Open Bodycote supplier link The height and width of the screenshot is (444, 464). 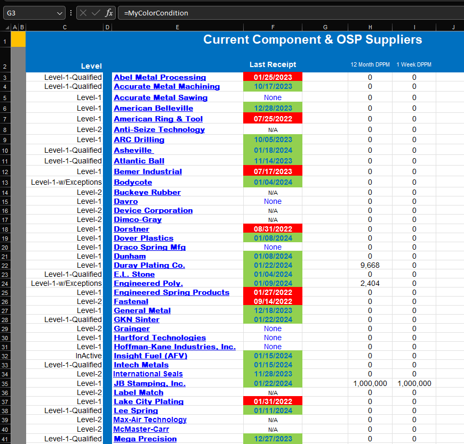(x=133, y=182)
